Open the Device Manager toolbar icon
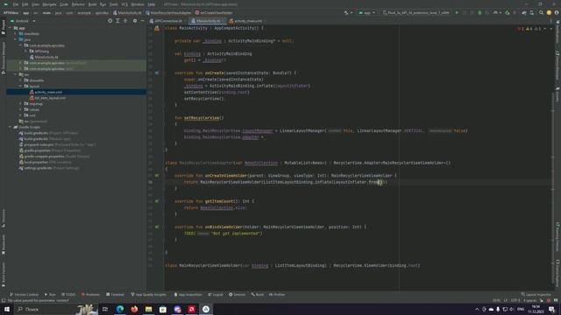Screen dimensions: 561x315 pyautogui.click(x=532, y=12)
